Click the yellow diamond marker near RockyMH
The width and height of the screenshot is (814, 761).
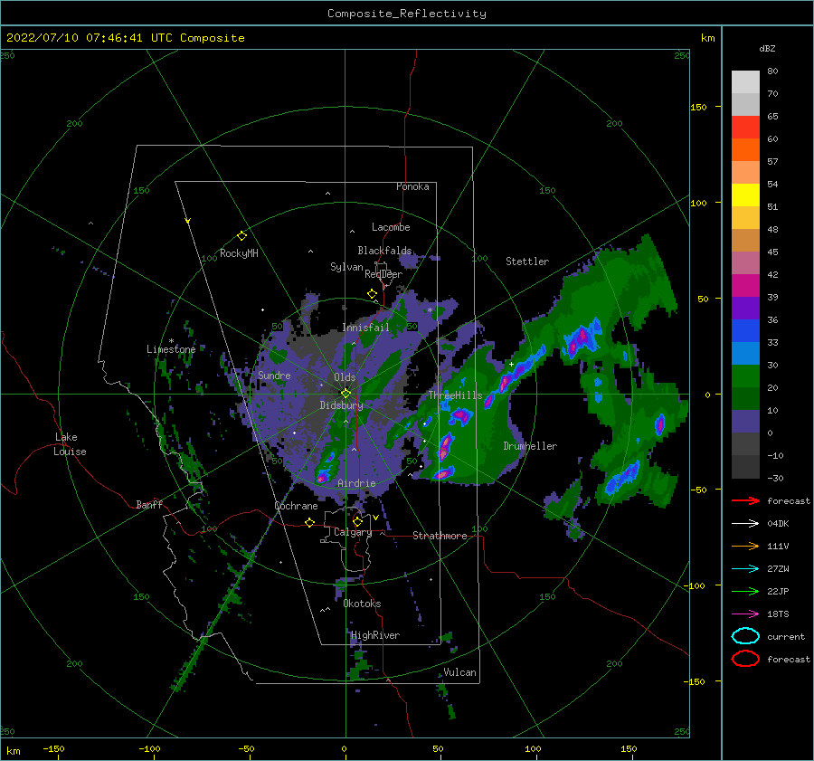pyautogui.click(x=241, y=236)
